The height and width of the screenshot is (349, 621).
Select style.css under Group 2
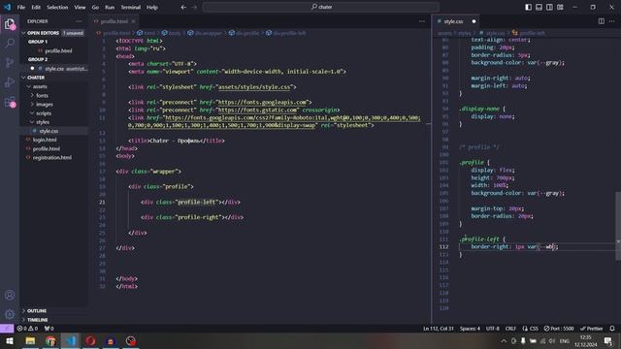59,69
